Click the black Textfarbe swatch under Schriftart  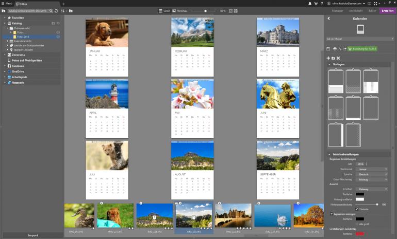359,194
